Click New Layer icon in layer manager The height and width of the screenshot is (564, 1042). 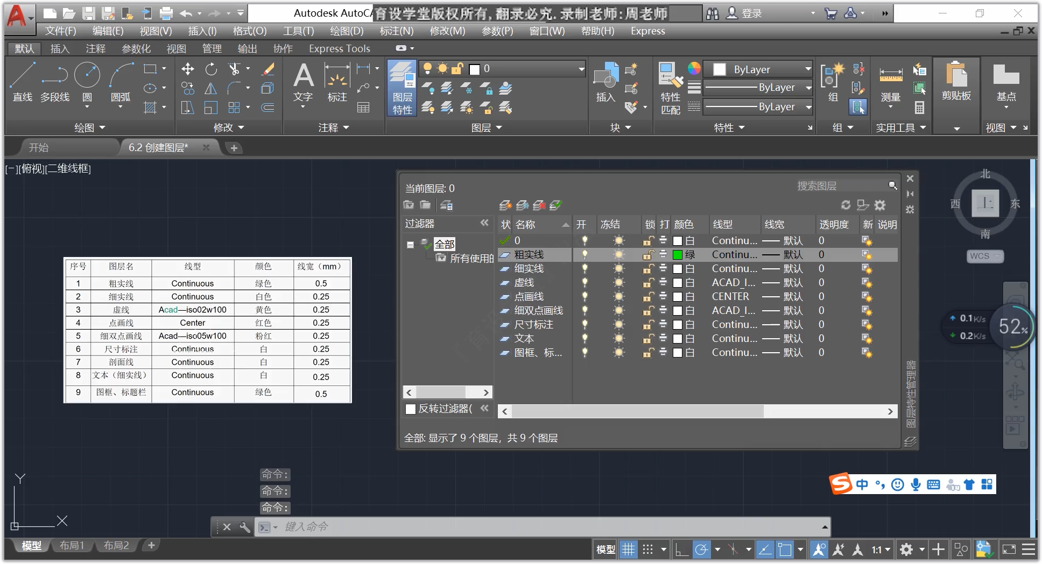tap(505, 205)
